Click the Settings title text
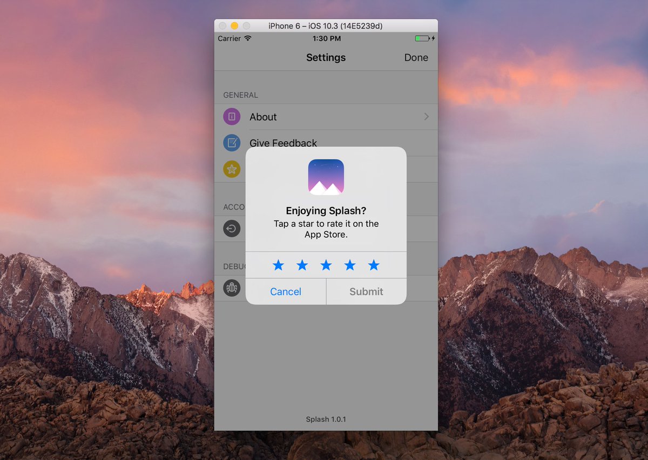Image resolution: width=648 pixels, height=460 pixels. tap(326, 57)
